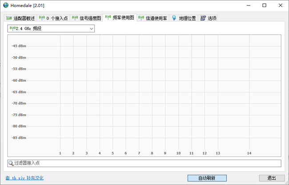Click the -50 dBm axis label
The height and width of the screenshot is (185, 289).
(x=19, y=57)
